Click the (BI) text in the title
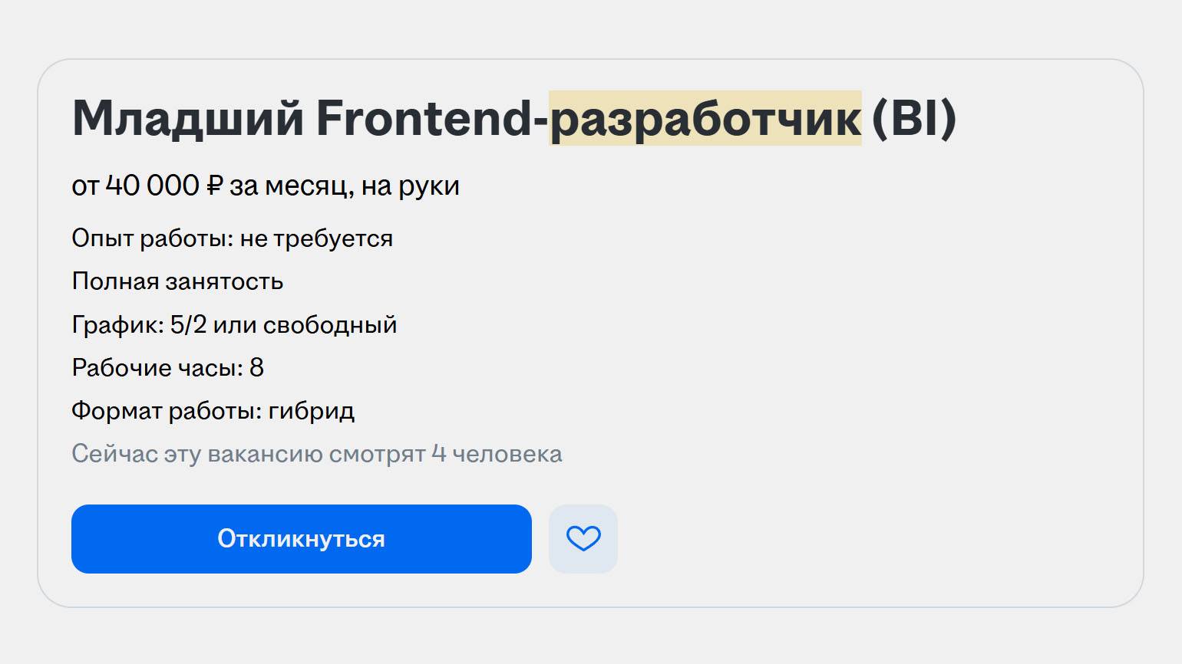 (914, 119)
